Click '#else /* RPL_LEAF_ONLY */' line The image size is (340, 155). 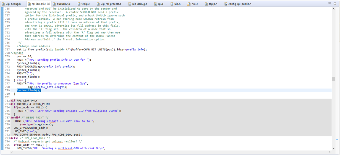click(x=30, y=138)
